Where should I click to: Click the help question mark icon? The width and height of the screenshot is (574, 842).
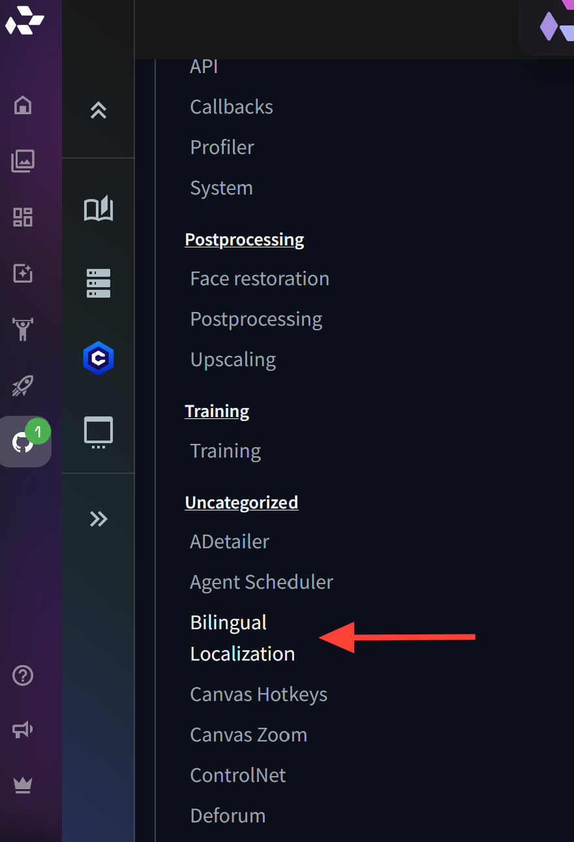(x=22, y=676)
